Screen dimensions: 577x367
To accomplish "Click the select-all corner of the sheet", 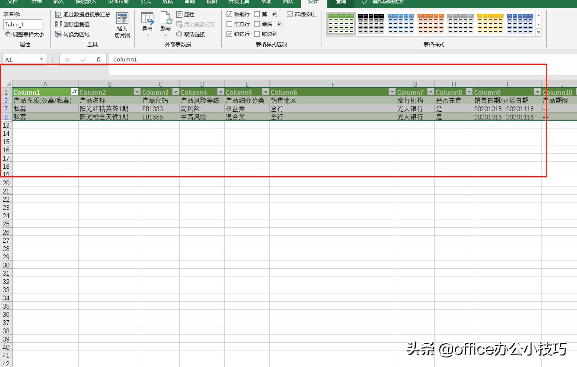I will click(6, 84).
